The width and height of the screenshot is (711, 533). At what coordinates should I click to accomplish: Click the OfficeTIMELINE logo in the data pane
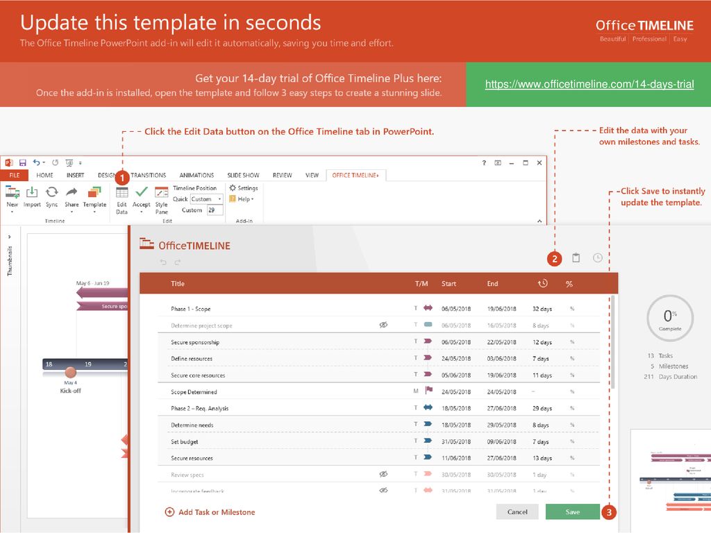click(x=185, y=245)
